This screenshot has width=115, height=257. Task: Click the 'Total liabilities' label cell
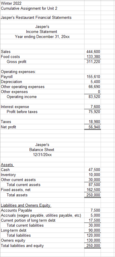click(42, 236)
